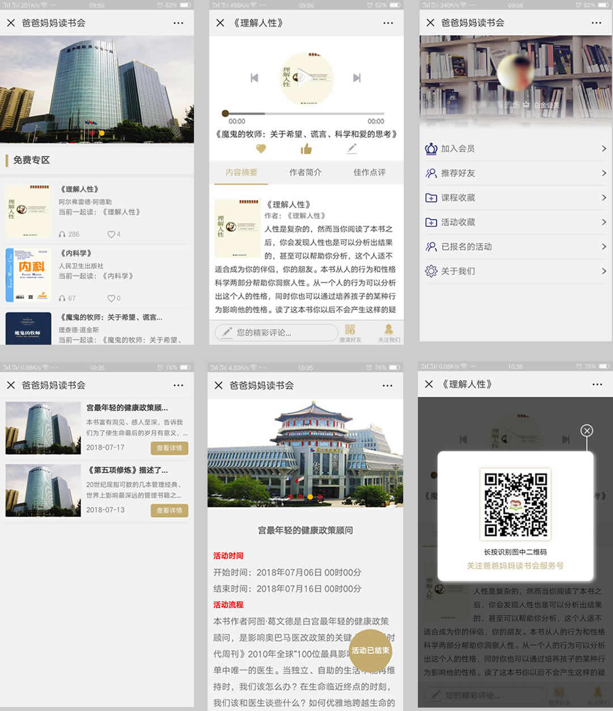Open the 佳作点评 tab
Viewport: 613px width, 711px height.
coord(369,172)
